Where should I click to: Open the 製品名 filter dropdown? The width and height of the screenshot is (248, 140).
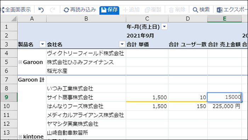tap(43, 44)
